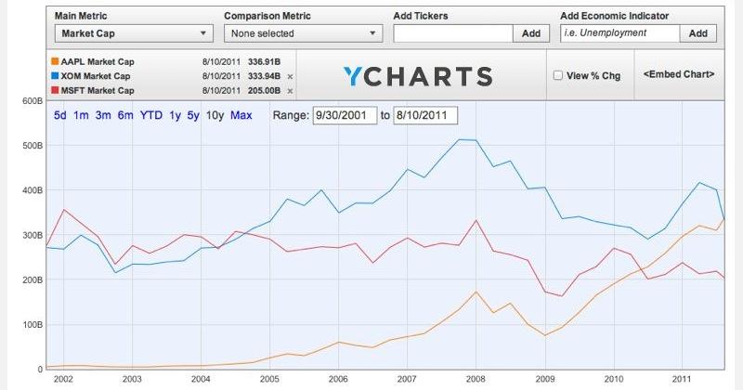This screenshot has width=743, height=390.
Task: Click the YCharts logo
Action: click(418, 76)
